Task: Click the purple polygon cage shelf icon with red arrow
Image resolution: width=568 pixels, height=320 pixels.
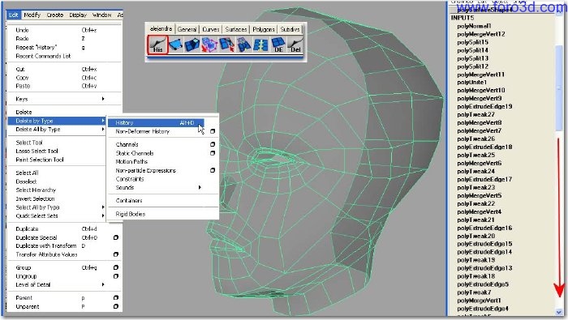Action: [209, 45]
